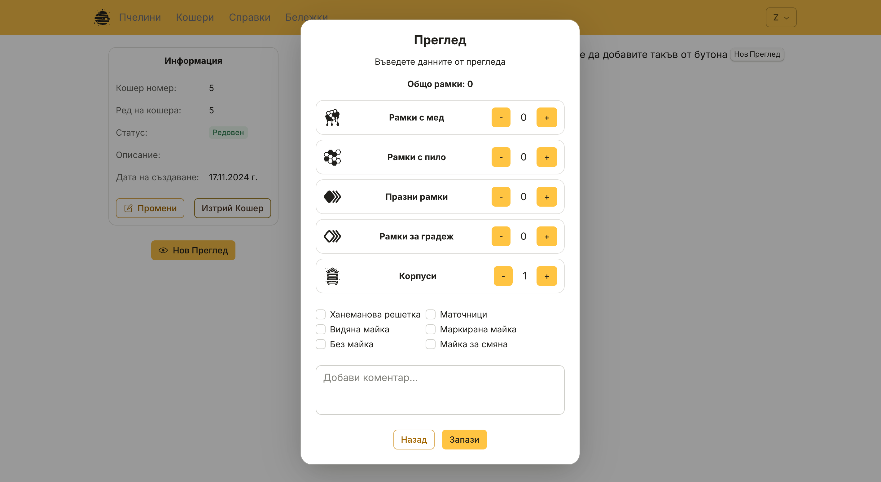881x482 pixels.
Task: Click Изтрий Кошер button
Action: pos(232,208)
